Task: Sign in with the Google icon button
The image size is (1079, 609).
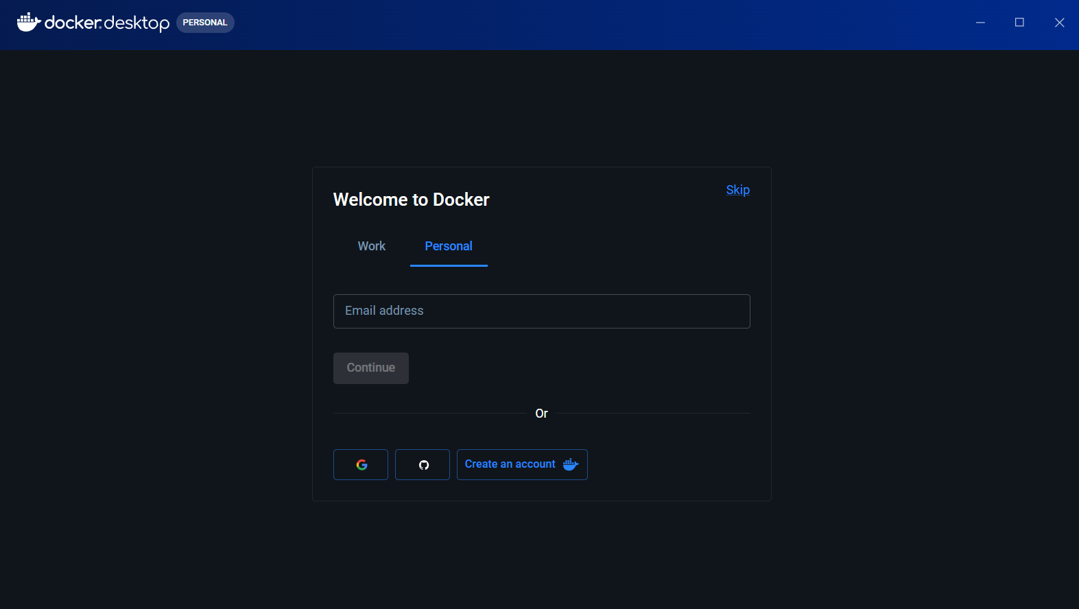Action: click(361, 464)
